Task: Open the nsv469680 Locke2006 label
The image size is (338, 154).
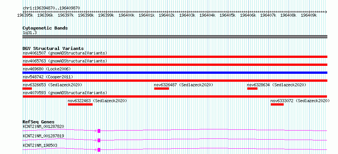Action: click(x=47, y=69)
